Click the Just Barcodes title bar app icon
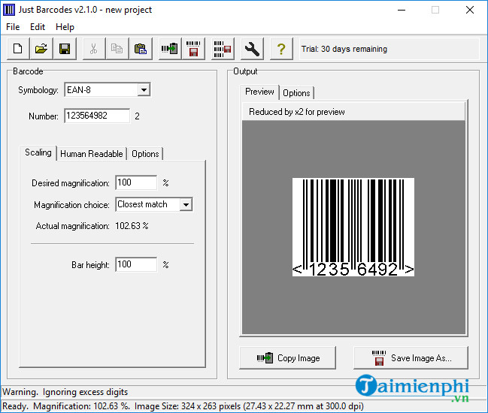 point(9,10)
